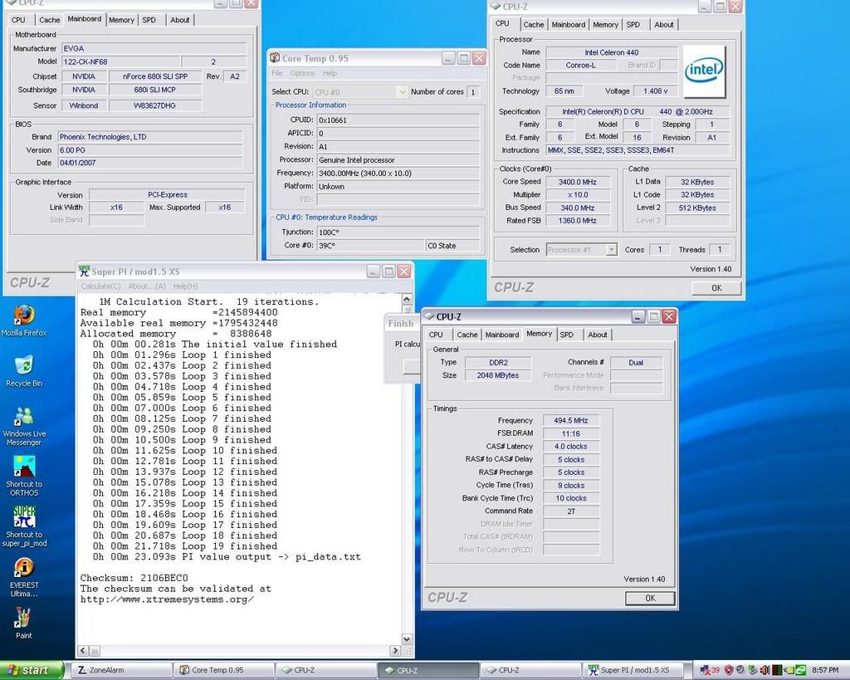Switch to Mainboard tab in Intel Celeron CPU-Z window

pos(568,25)
